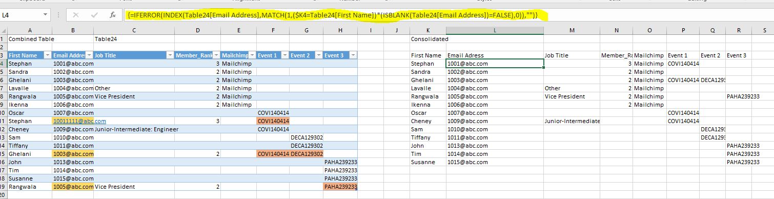This screenshot has height=199, width=774.
Task: Click the 'Consolidated' cell
Action: [x=428, y=39]
